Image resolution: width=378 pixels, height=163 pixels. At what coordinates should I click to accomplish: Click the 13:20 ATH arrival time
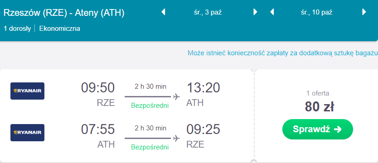coord(203,94)
